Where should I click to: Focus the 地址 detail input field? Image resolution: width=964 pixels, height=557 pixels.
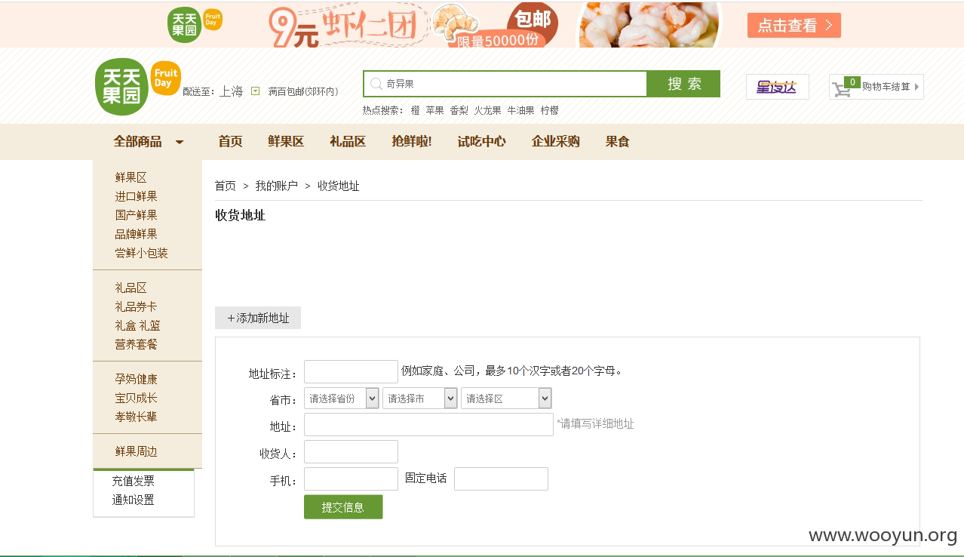pos(428,424)
